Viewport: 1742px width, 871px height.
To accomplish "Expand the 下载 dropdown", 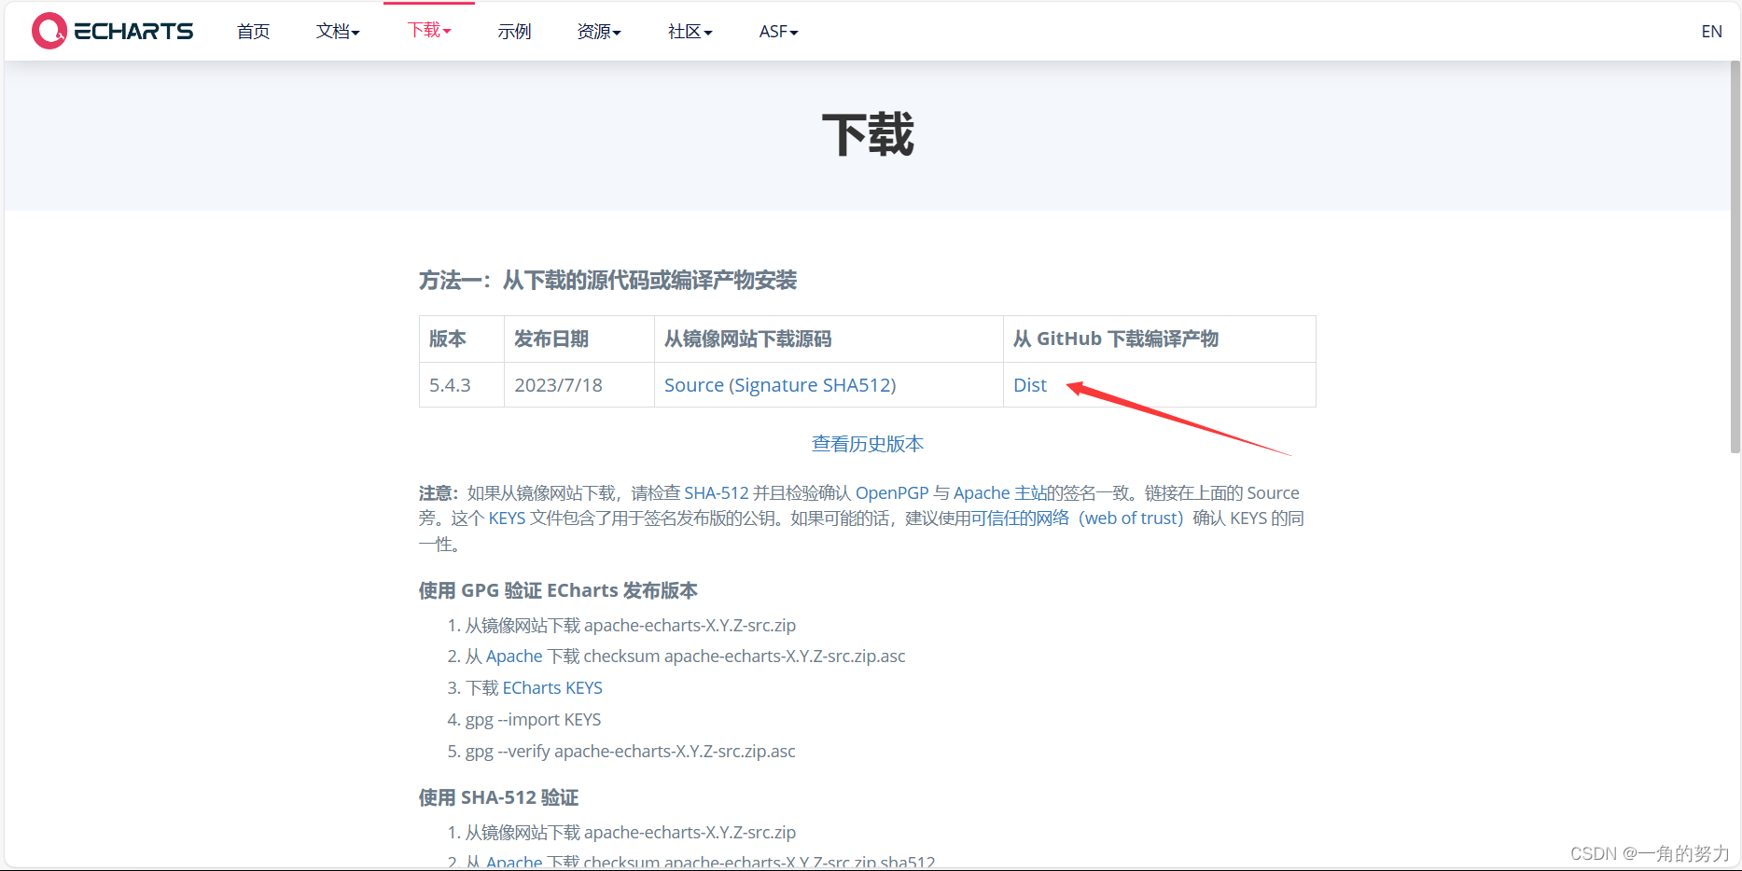I will (x=428, y=31).
